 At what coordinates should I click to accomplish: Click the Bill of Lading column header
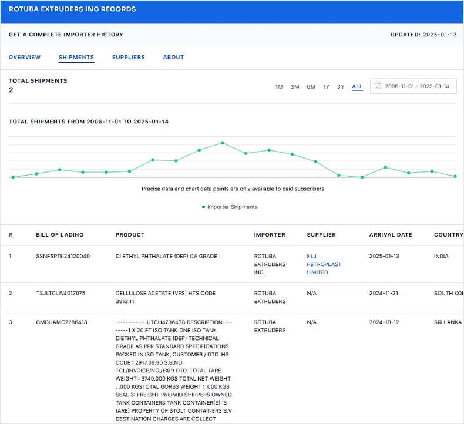tap(60, 235)
